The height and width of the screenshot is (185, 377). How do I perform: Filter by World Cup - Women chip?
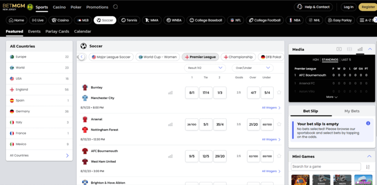[158, 57]
